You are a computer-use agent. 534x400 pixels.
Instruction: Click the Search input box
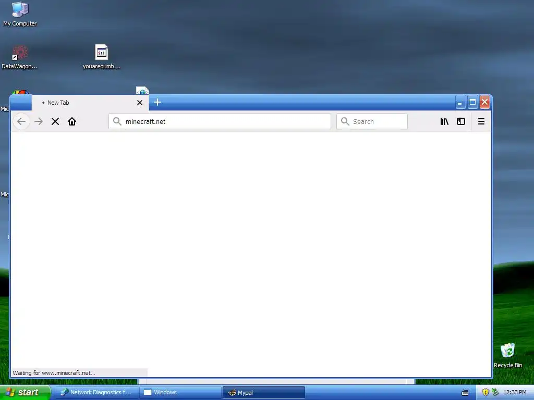tap(372, 121)
